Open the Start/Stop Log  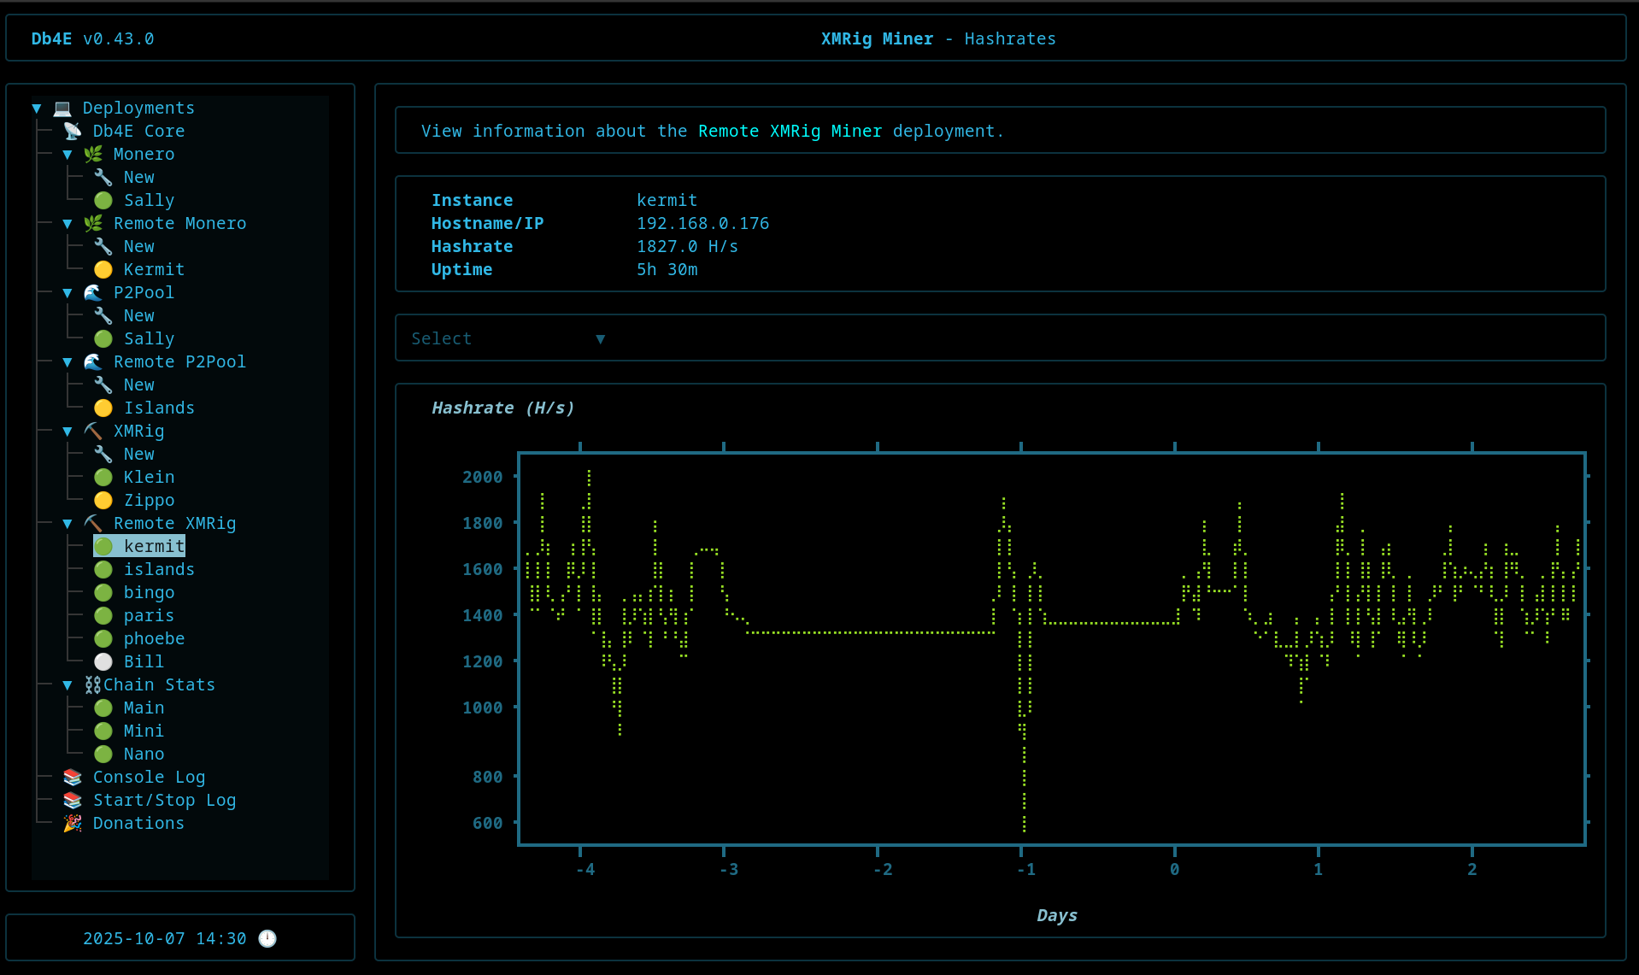click(164, 800)
